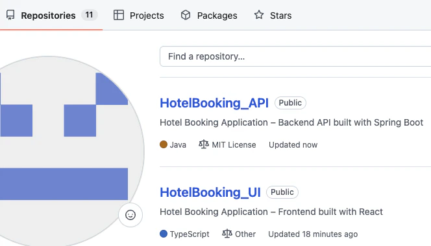Image resolution: width=431 pixels, height=246 pixels.
Task: Switch to the Packages tab
Action: point(209,16)
